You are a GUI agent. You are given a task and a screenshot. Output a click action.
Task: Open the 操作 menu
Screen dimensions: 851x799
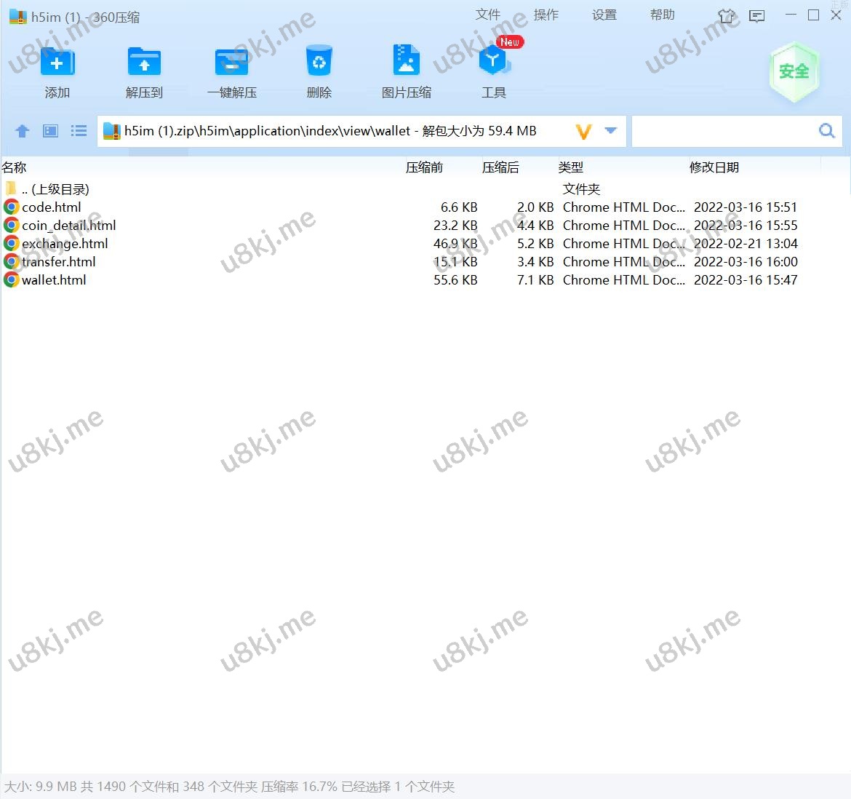click(546, 15)
